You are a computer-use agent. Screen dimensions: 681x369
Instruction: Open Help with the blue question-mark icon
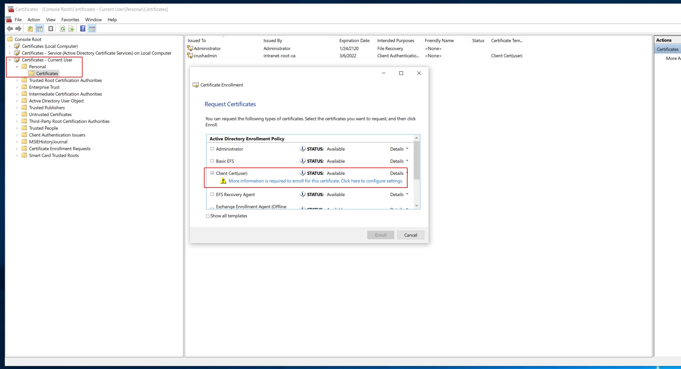(x=83, y=29)
